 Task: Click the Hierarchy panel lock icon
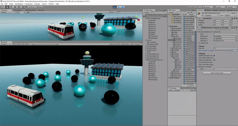(x=164, y=10)
